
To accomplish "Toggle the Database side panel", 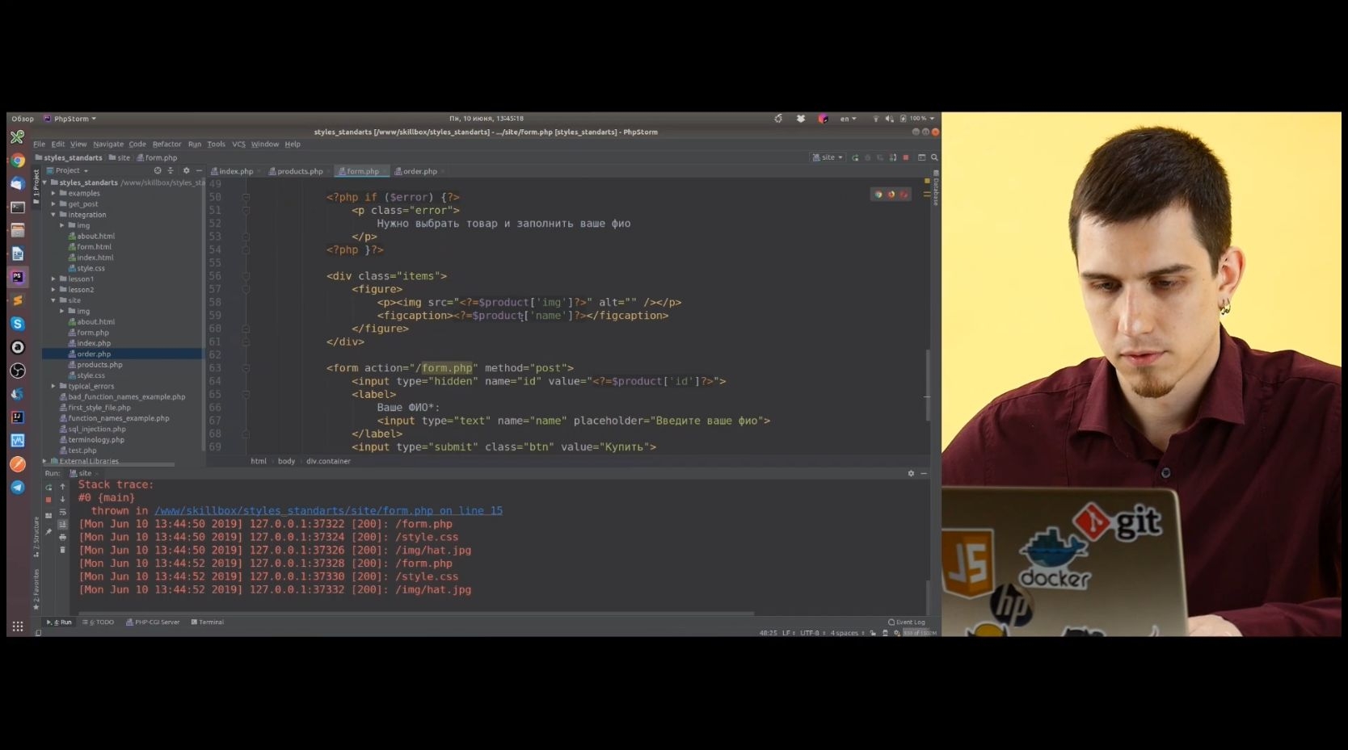I will point(936,189).
